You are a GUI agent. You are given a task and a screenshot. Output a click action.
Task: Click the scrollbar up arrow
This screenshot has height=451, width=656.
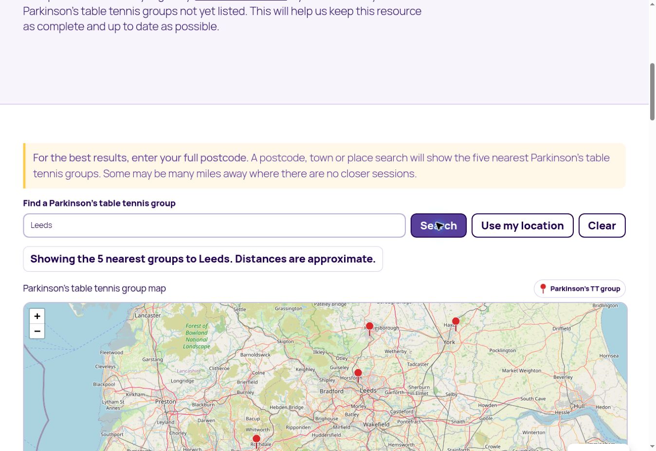652,4
